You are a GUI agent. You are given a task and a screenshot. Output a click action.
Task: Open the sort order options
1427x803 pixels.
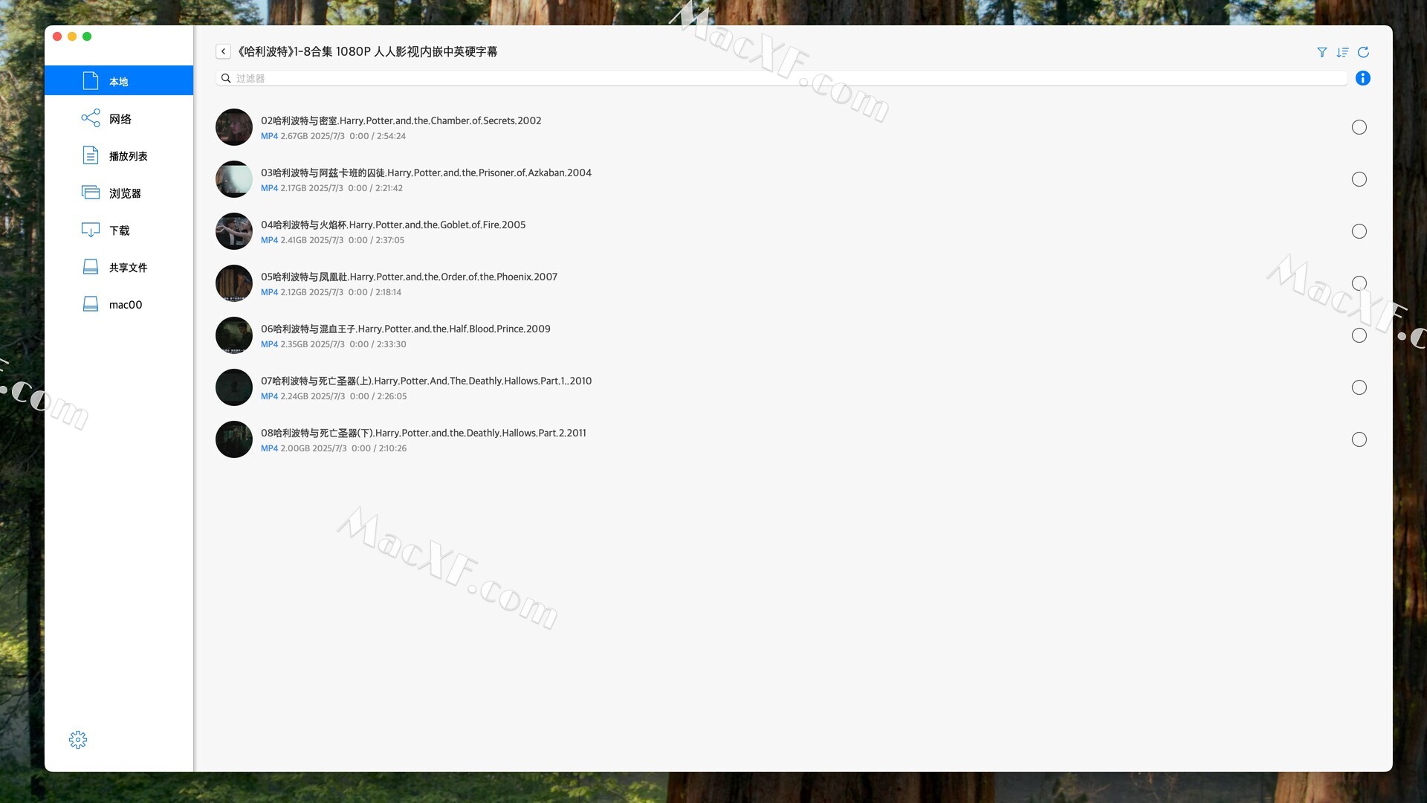[x=1343, y=52]
